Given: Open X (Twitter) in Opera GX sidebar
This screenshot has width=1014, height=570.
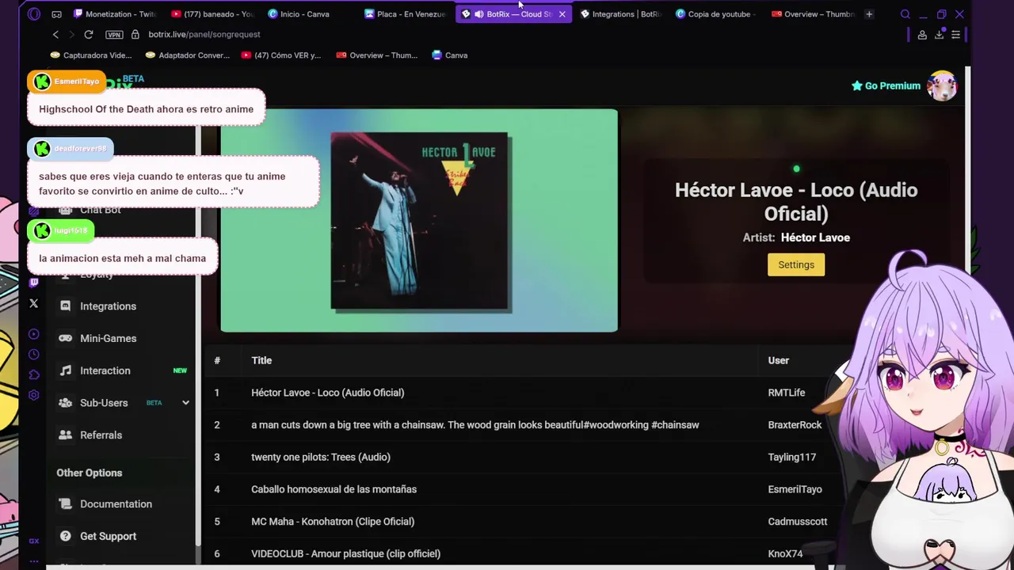Looking at the screenshot, I should 33,303.
